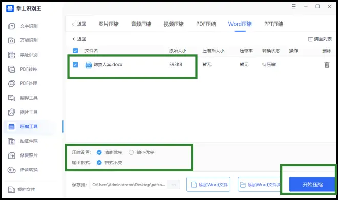Click the 压缩率 column header
The width and height of the screenshot is (338, 200).
246,51
